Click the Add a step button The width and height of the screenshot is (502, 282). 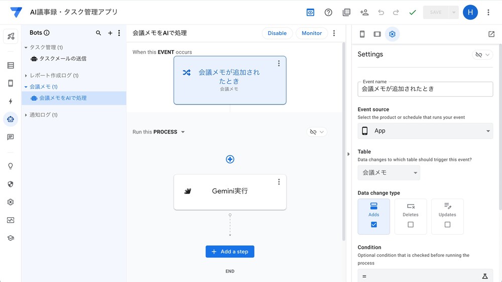point(230,251)
